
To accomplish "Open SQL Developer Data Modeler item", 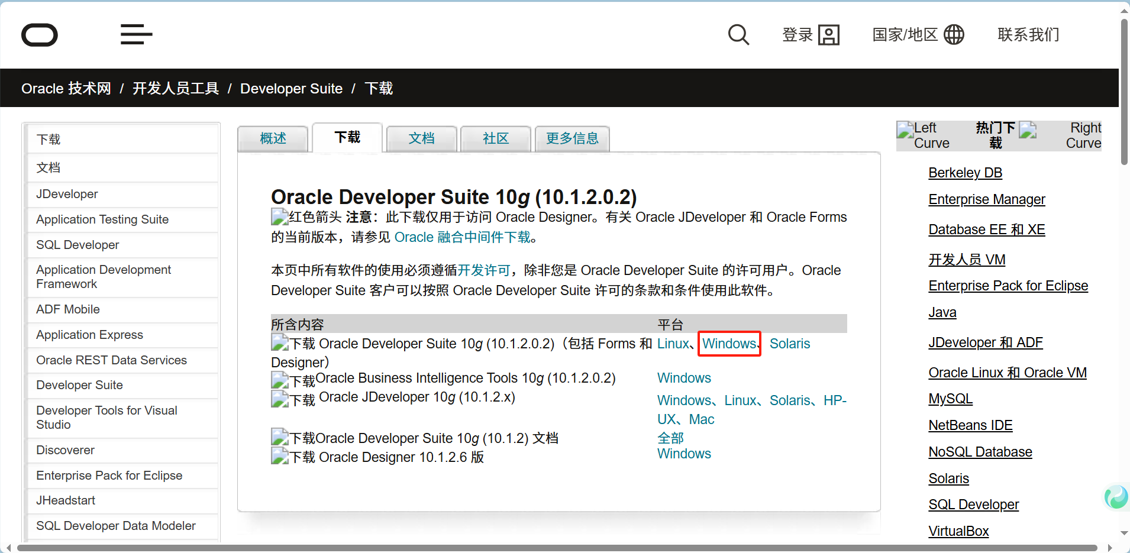I will click(x=122, y=526).
